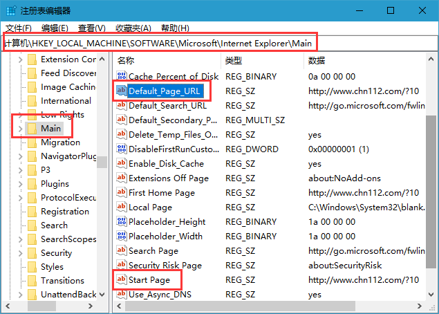
Task: Click the Placeholder_Width binary icon
Action: pos(122,236)
